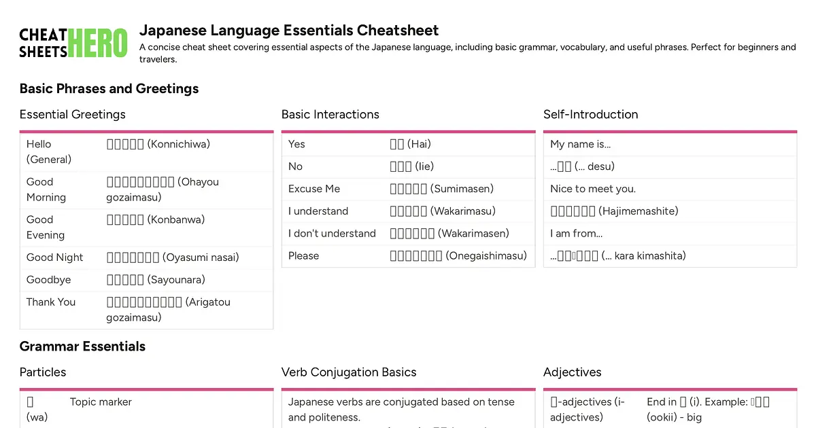Screen dimensions: 816x428
Task: Select the Grammar Essentials section heading
Action: [82, 346]
